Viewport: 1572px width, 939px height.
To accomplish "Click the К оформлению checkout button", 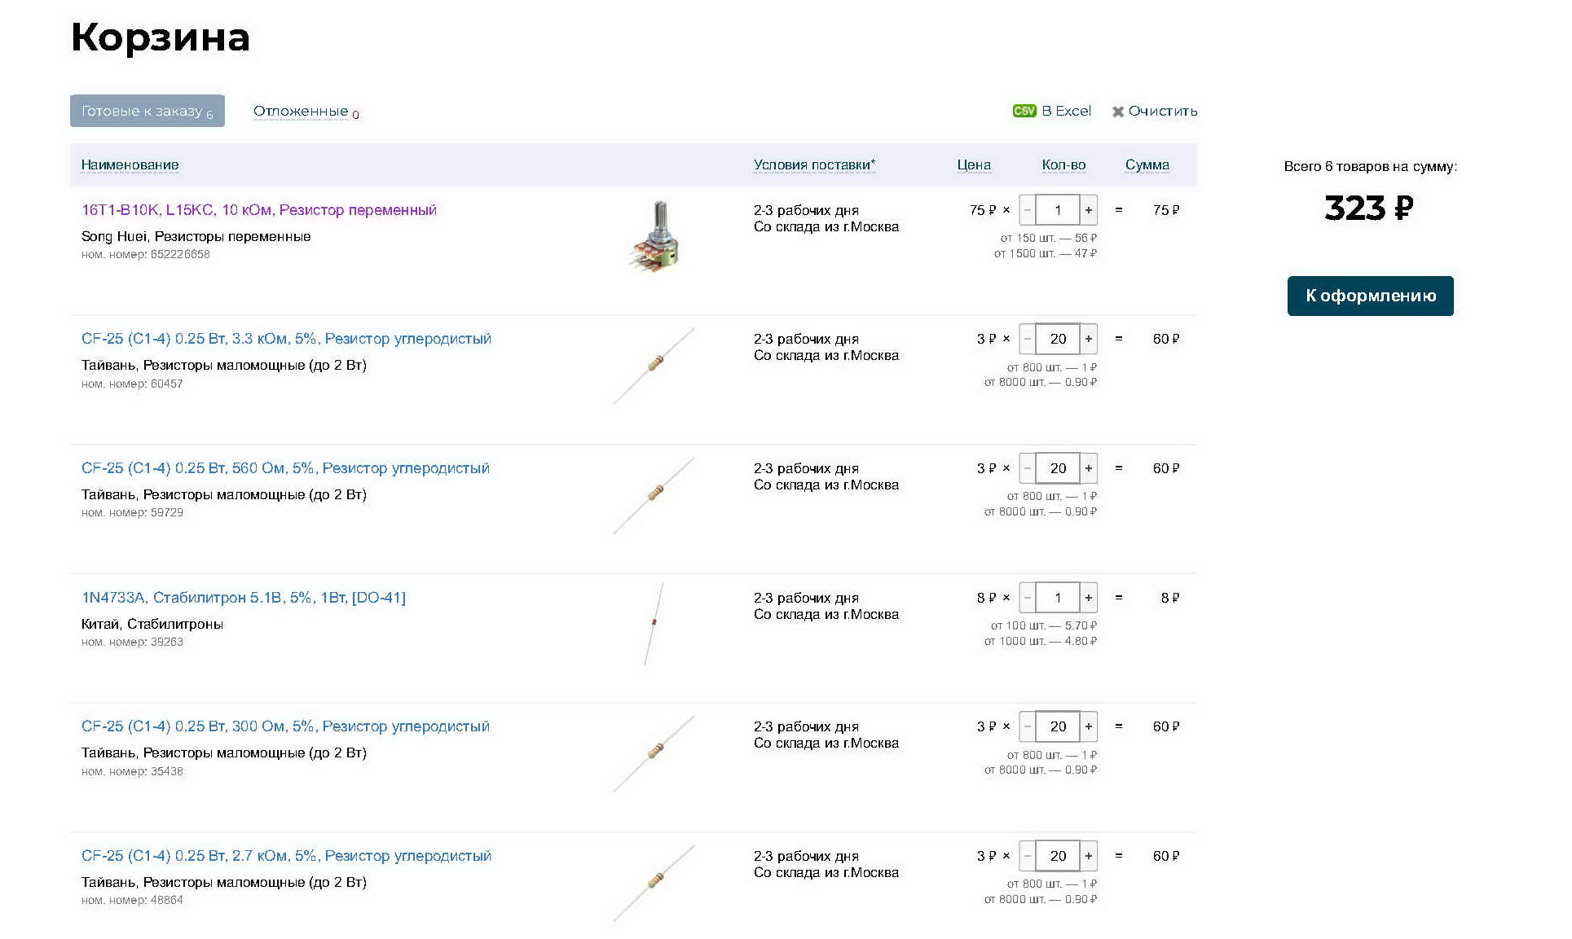I will [x=1370, y=296].
